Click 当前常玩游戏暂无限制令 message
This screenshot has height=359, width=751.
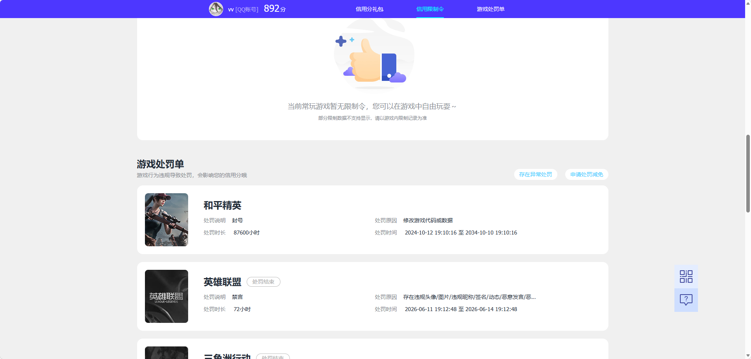pos(372,106)
